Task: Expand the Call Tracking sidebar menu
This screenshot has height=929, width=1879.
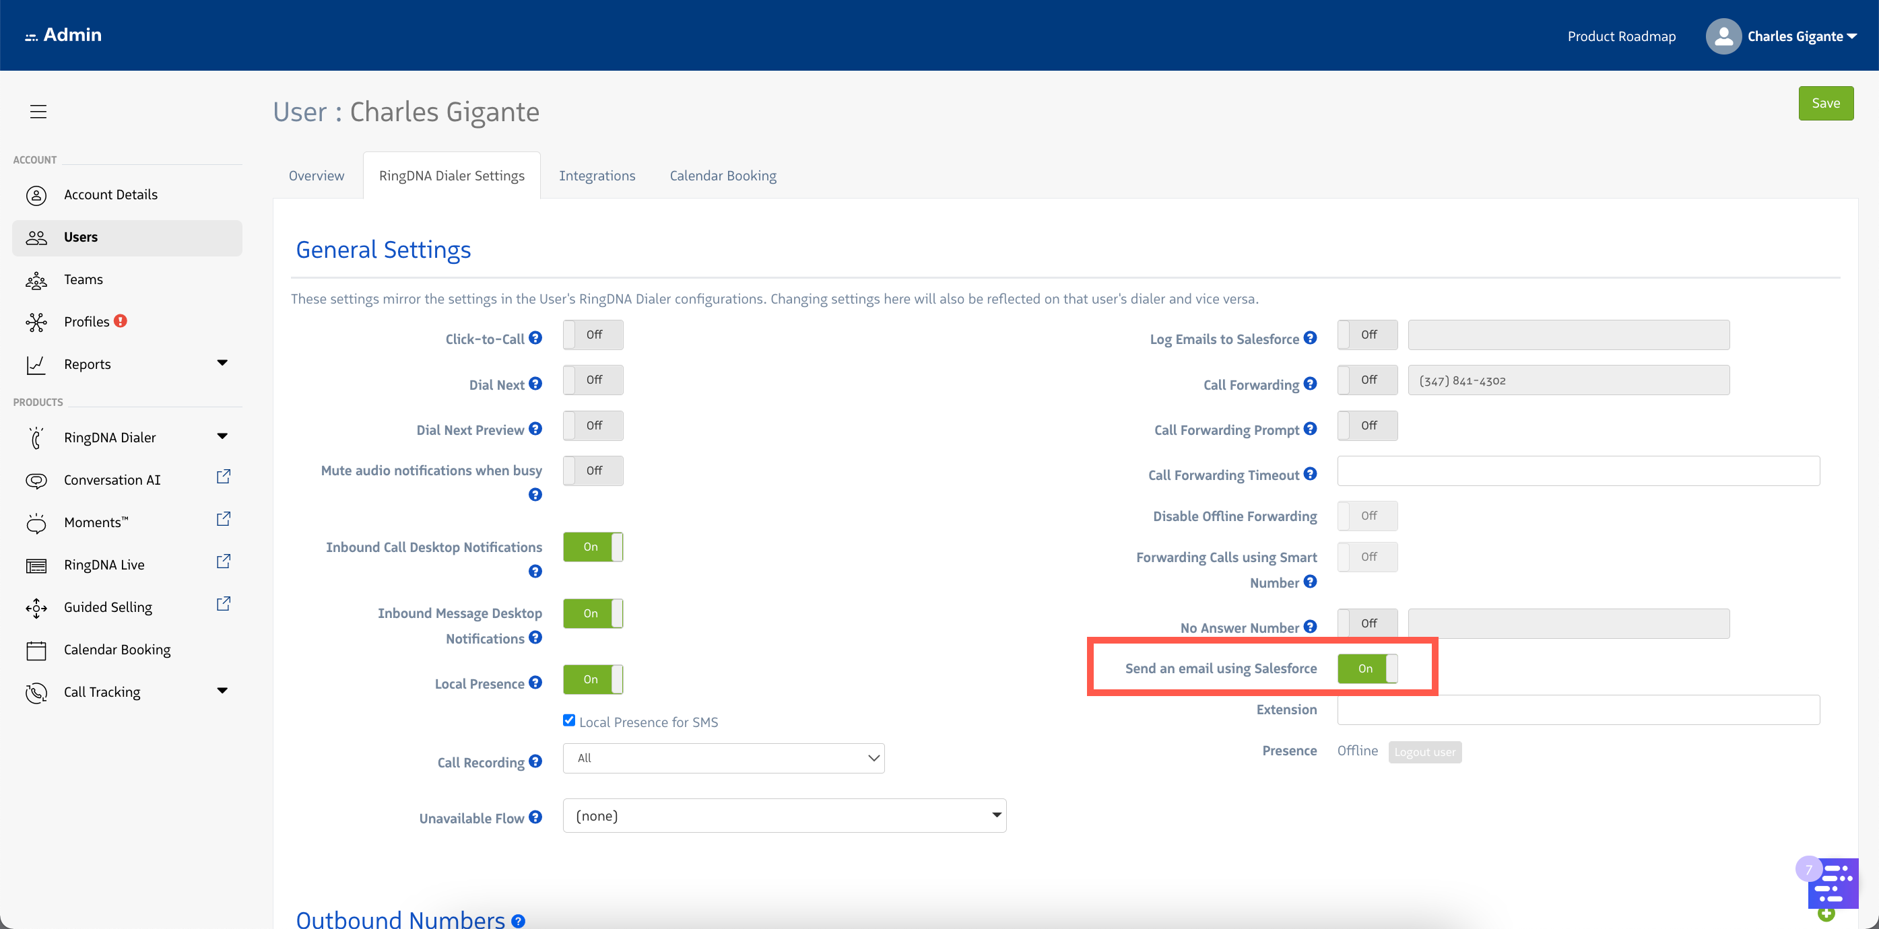Action: [x=222, y=691]
